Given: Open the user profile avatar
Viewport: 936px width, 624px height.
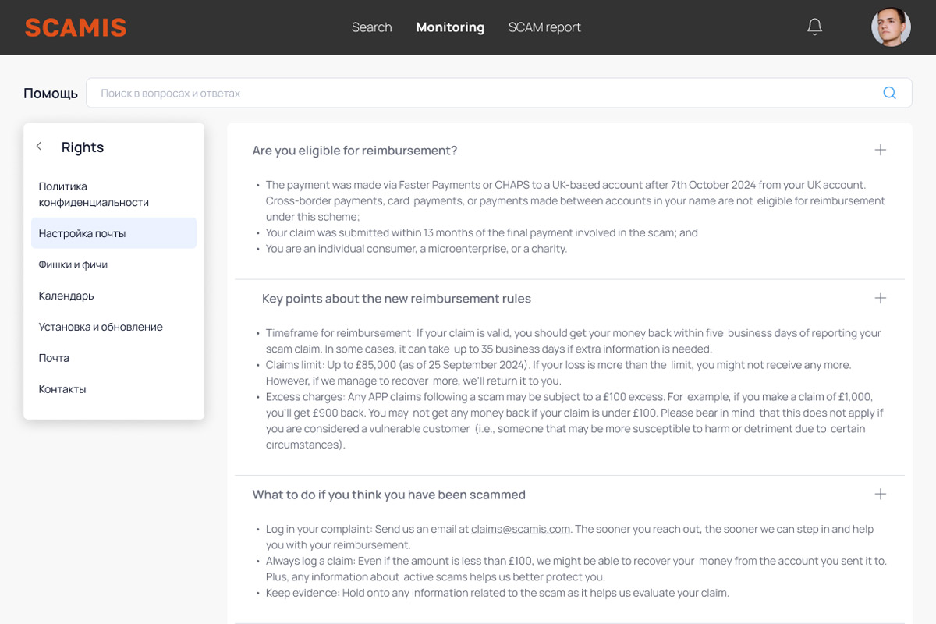Looking at the screenshot, I should (x=891, y=27).
